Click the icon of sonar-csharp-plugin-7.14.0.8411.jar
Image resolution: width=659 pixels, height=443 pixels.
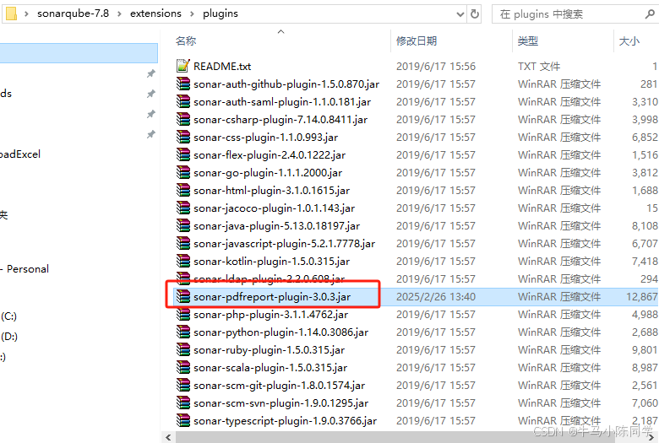[182, 119]
